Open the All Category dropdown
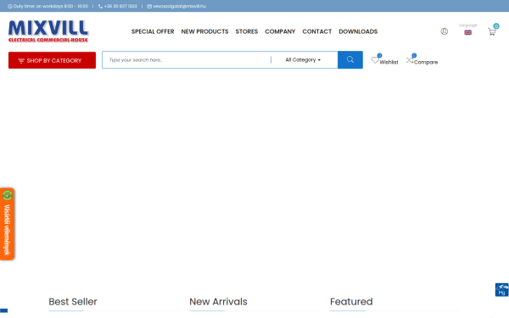 pos(303,59)
